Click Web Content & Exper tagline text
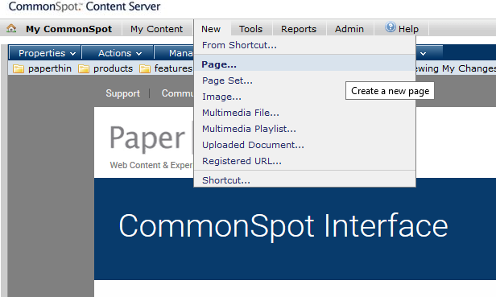This screenshot has height=297, width=496. (151, 165)
